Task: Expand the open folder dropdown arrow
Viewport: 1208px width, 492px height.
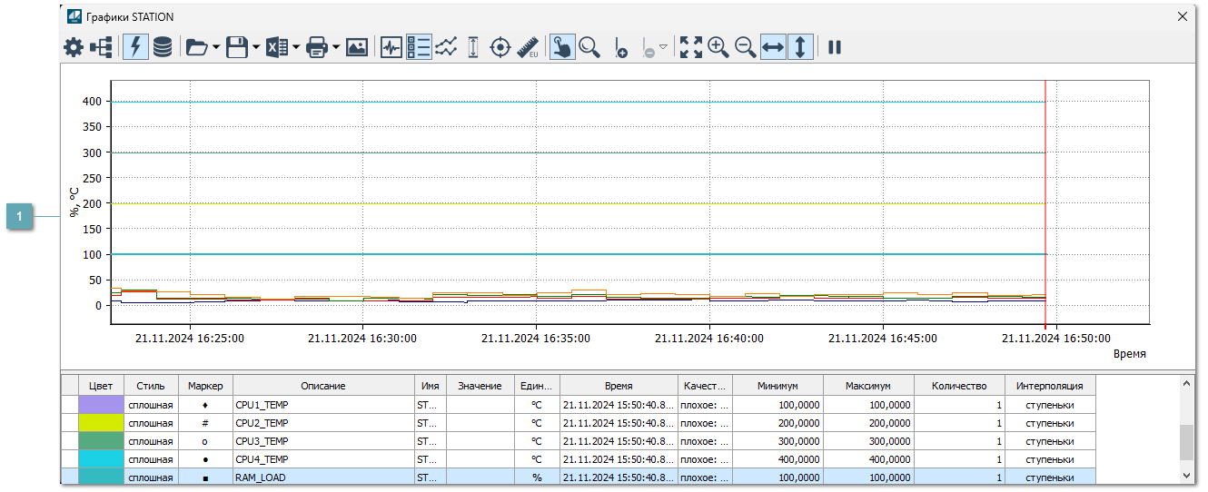Action: pos(216,48)
